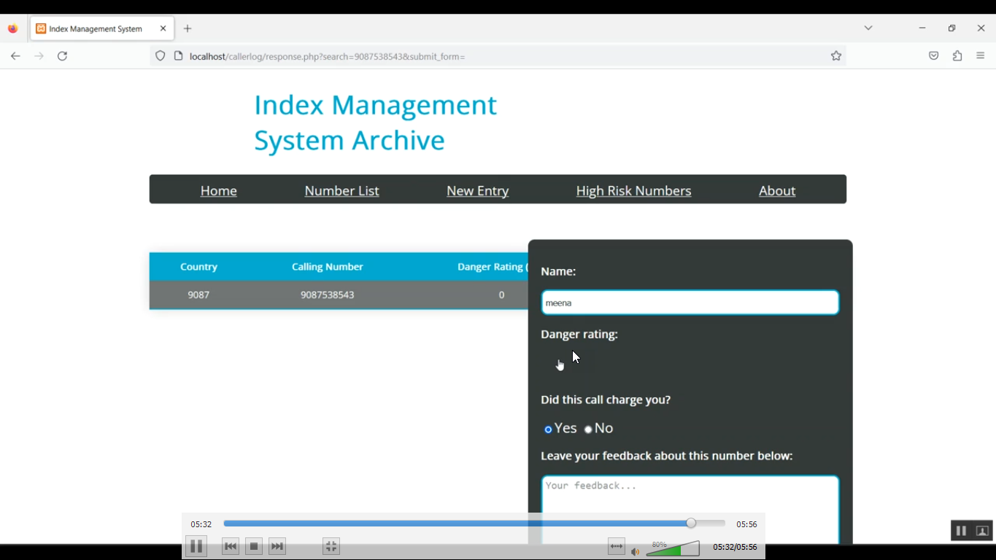
Task: Click the Name input field
Action: point(690,303)
